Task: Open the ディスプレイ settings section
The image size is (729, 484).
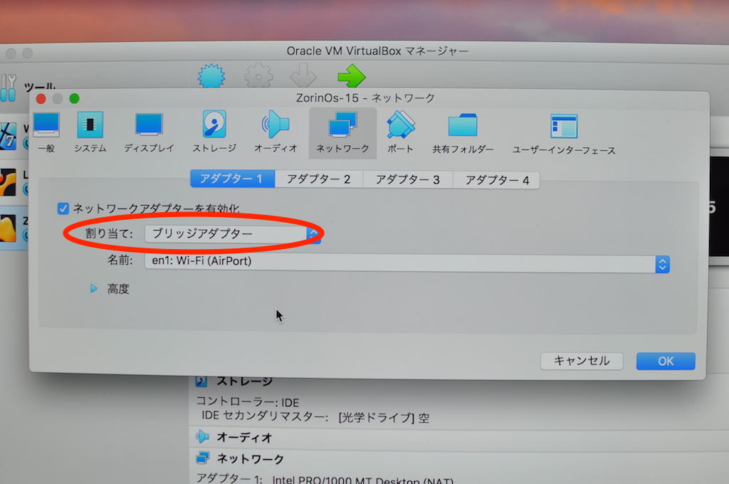Action: point(149,132)
